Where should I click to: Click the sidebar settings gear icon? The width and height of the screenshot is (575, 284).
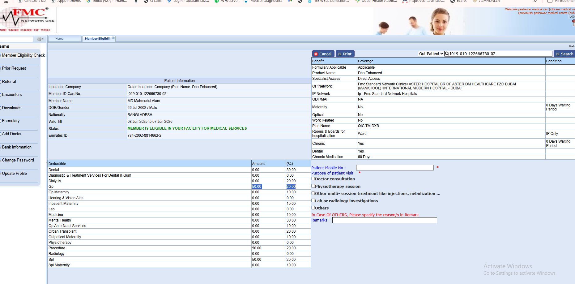[40, 39]
